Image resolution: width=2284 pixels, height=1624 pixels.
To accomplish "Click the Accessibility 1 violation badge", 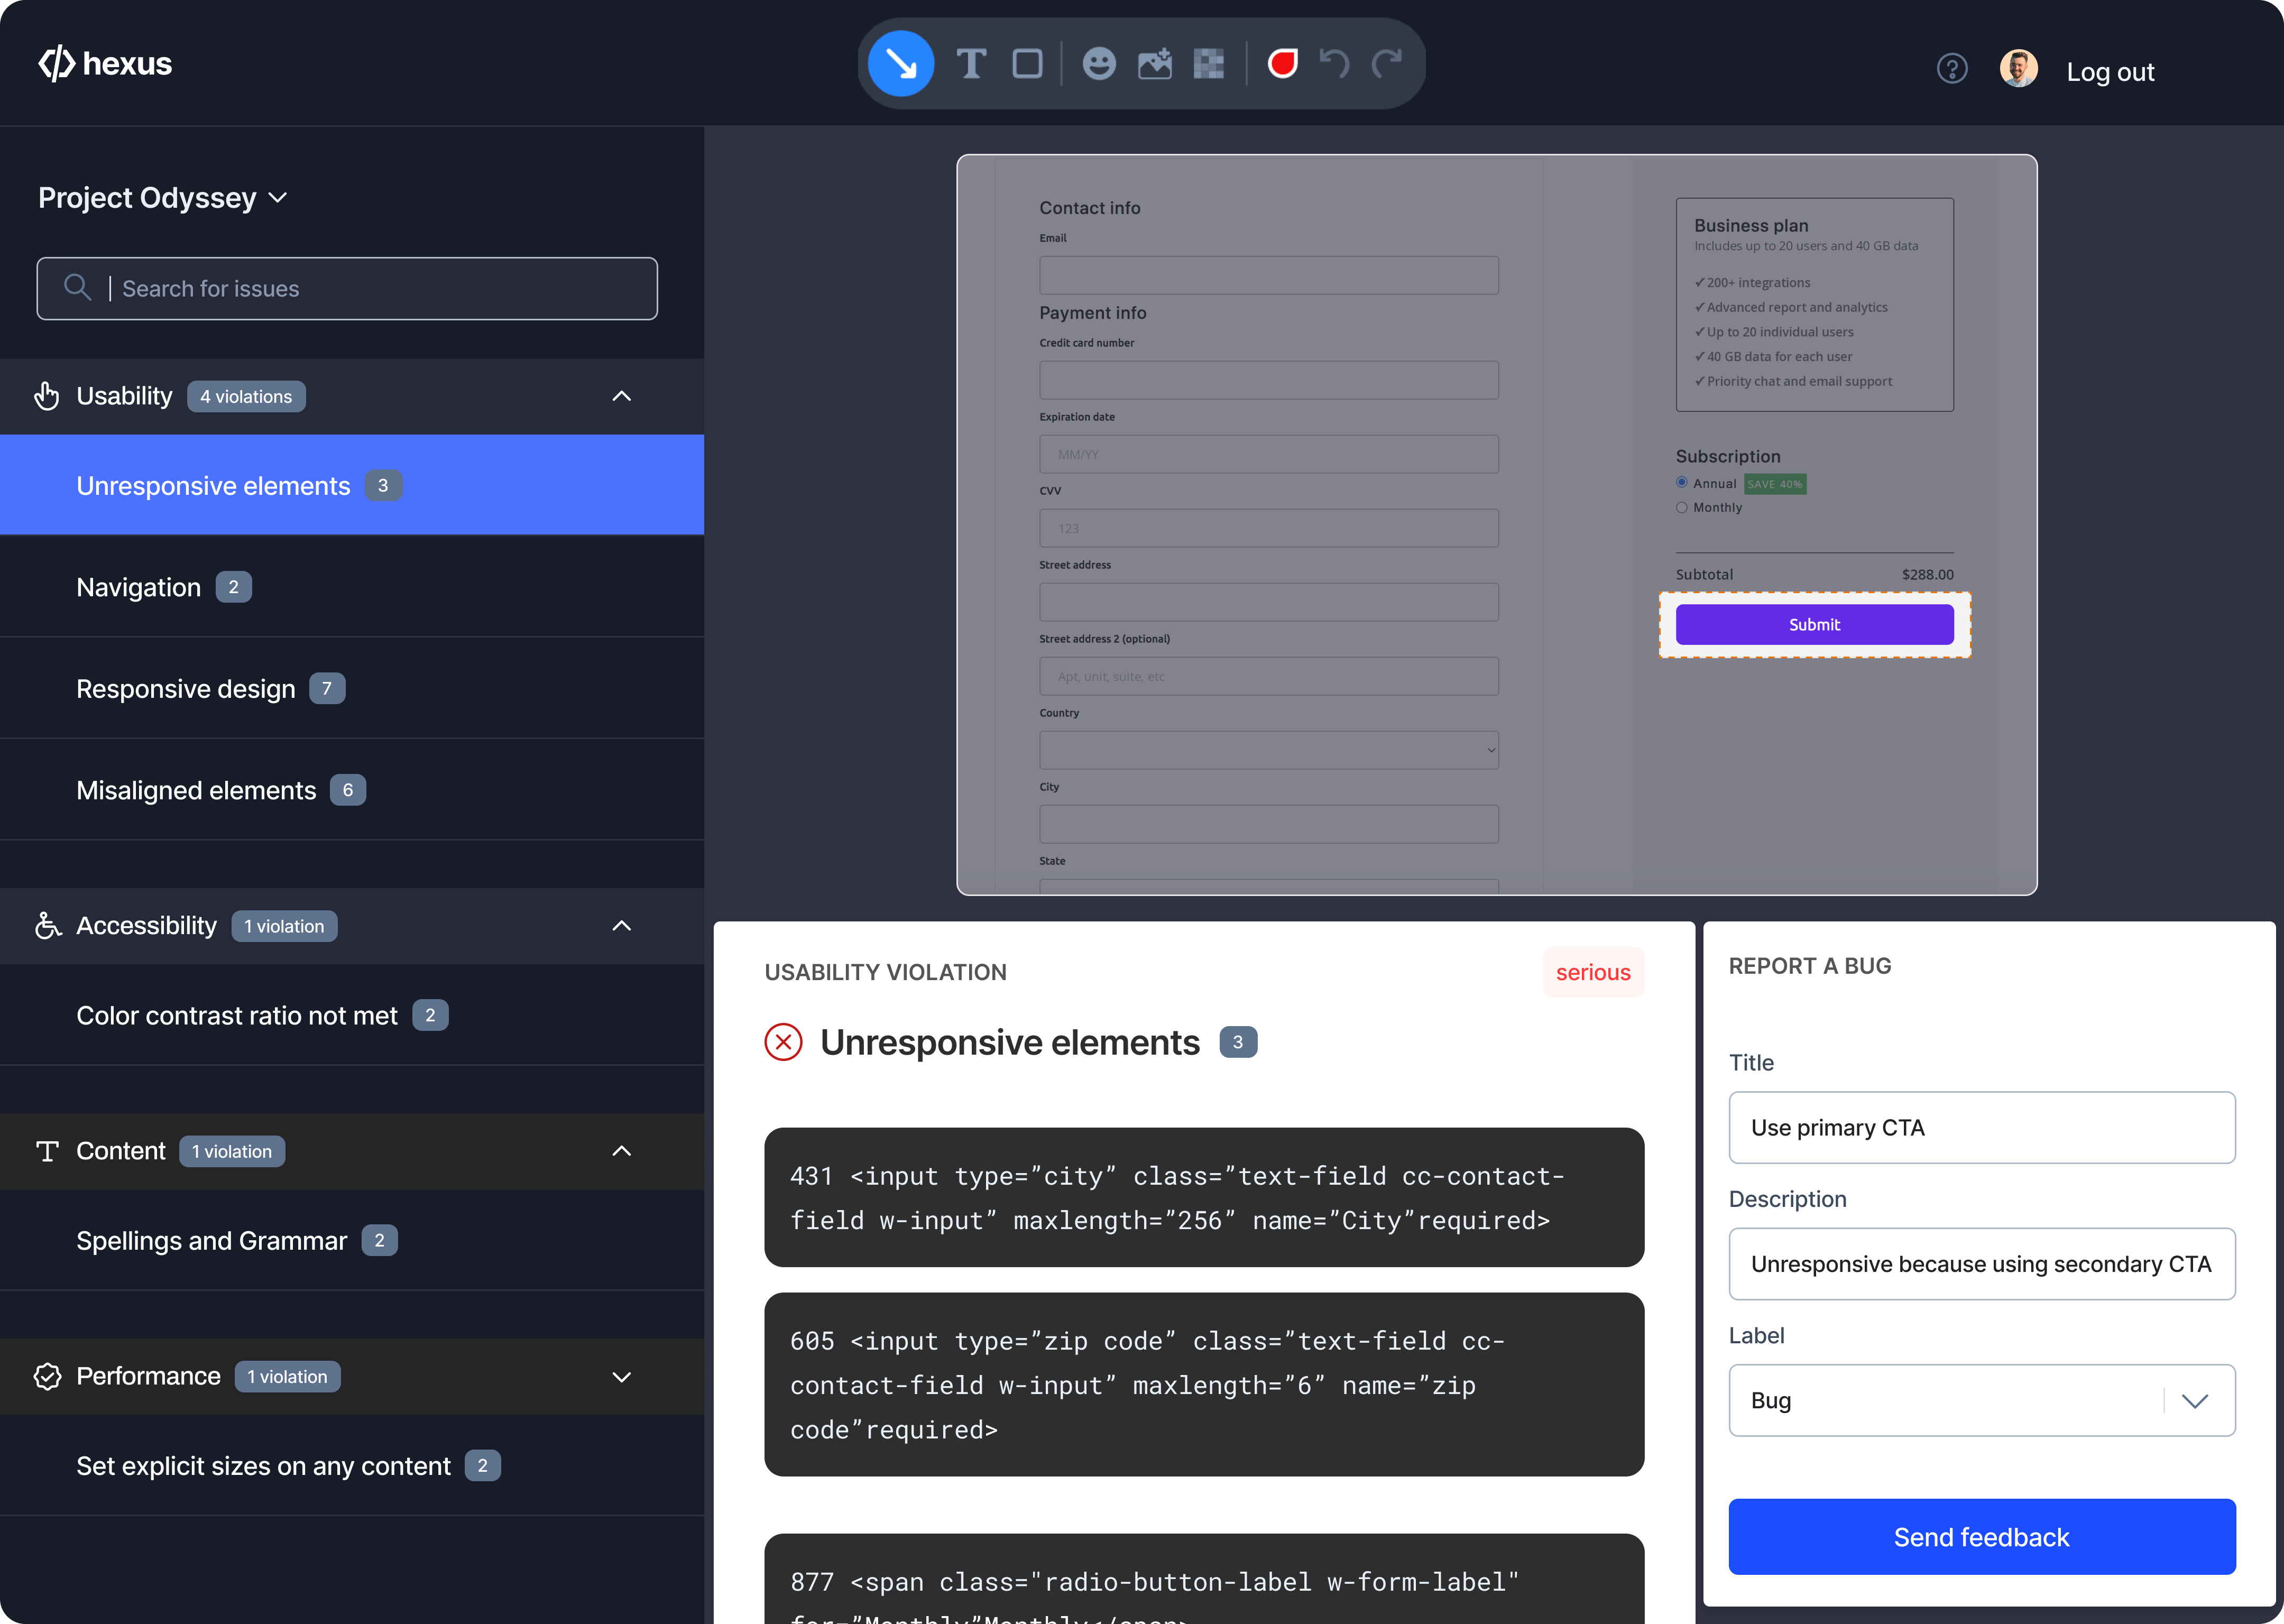I will (284, 926).
